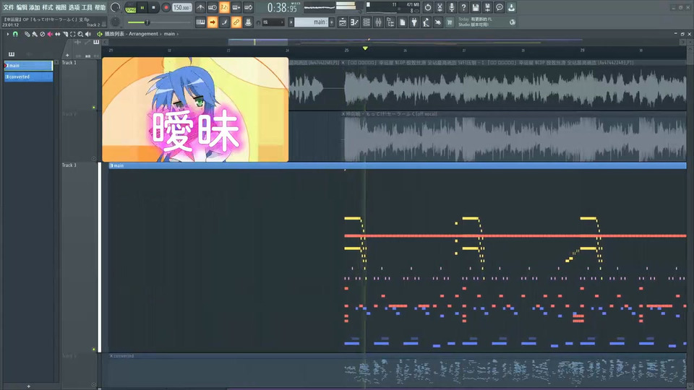Screen dimensions: 694x390
Task: Select the pink mute tool in playlist
Action: [50, 34]
